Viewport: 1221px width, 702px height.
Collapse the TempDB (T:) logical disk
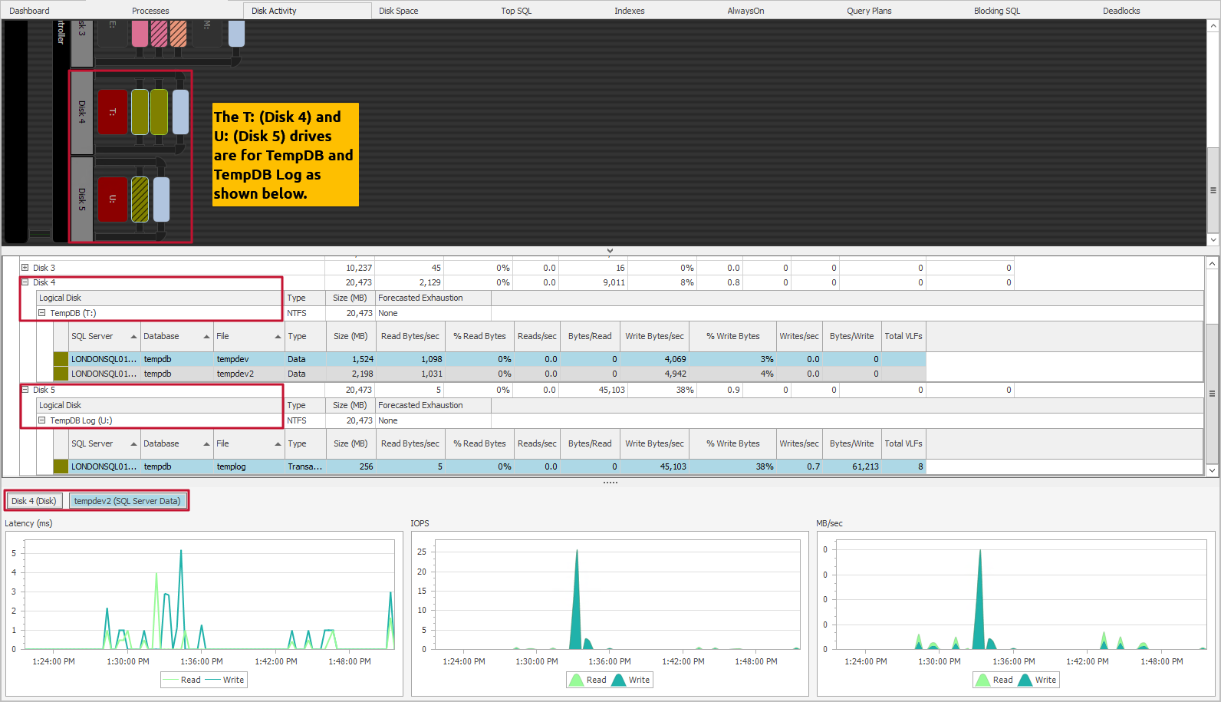pos(41,313)
